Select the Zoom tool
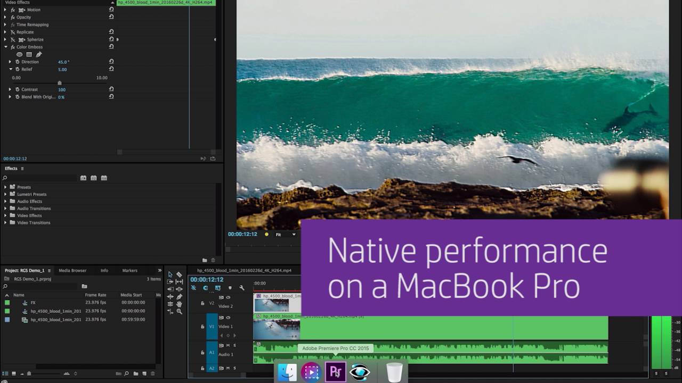 (179, 311)
